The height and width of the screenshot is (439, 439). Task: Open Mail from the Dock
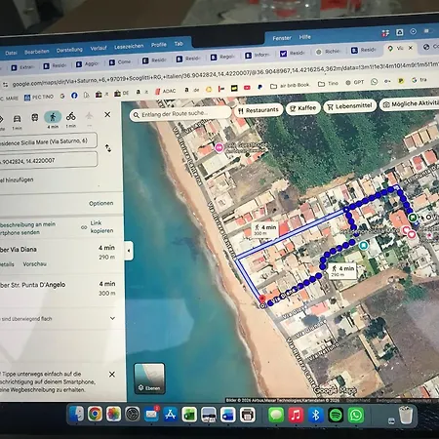(151, 414)
